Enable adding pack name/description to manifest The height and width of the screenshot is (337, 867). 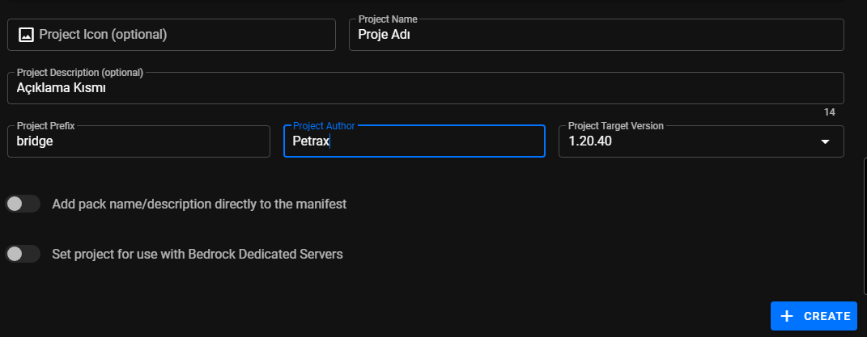(23, 204)
